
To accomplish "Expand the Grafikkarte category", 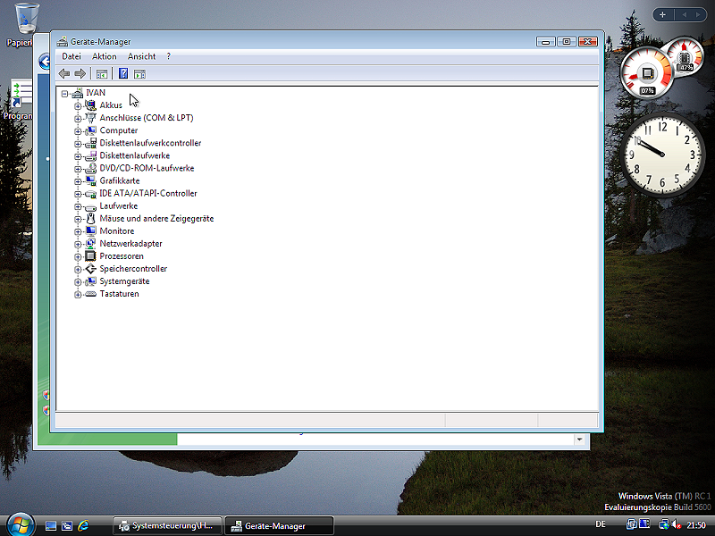I will [x=78, y=181].
